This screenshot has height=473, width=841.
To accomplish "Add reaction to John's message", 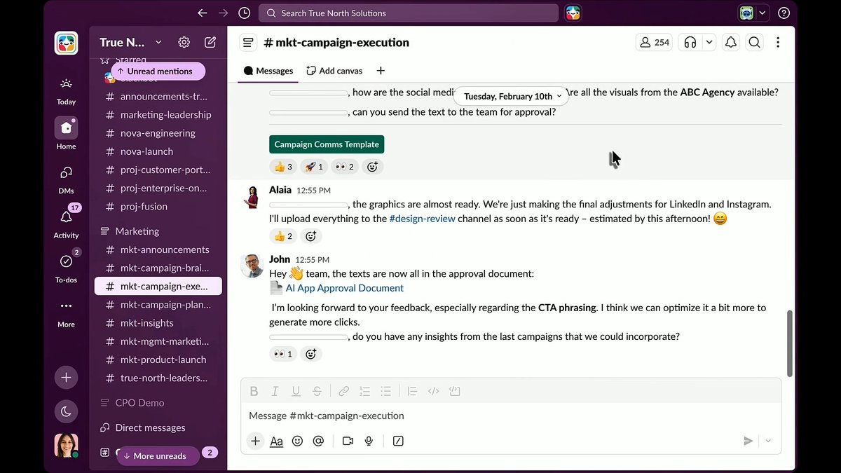I will (x=311, y=354).
